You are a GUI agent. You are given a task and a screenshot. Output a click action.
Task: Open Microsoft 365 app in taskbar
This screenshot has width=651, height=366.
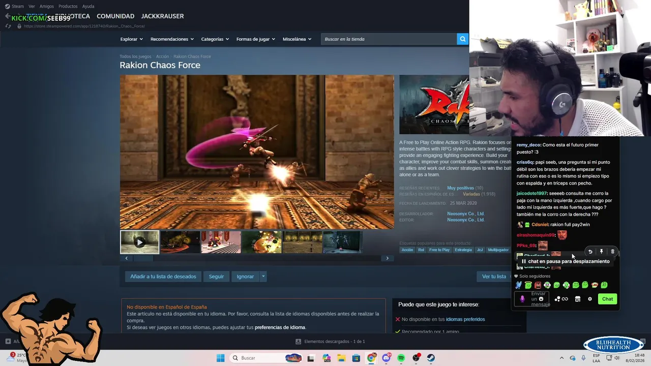(327, 358)
